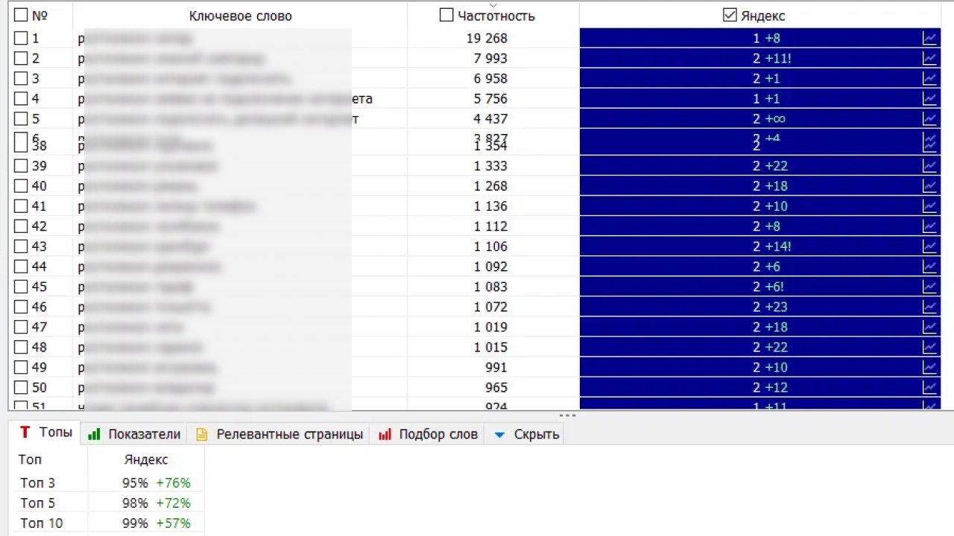Viewport: 954px width, 536px height.
Task: Sort by the Ключевое слово column header
Action: click(241, 16)
